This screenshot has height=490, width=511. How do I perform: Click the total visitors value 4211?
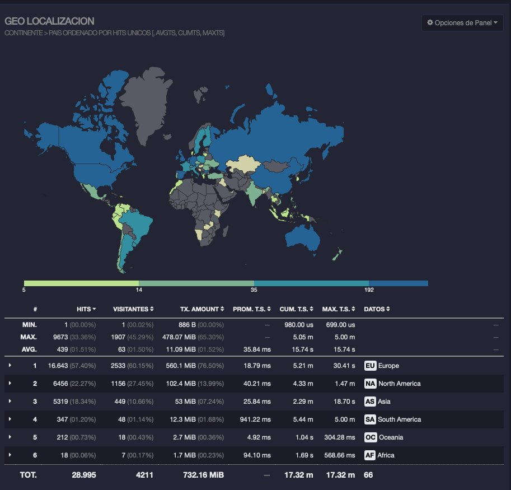click(x=145, y=475)
